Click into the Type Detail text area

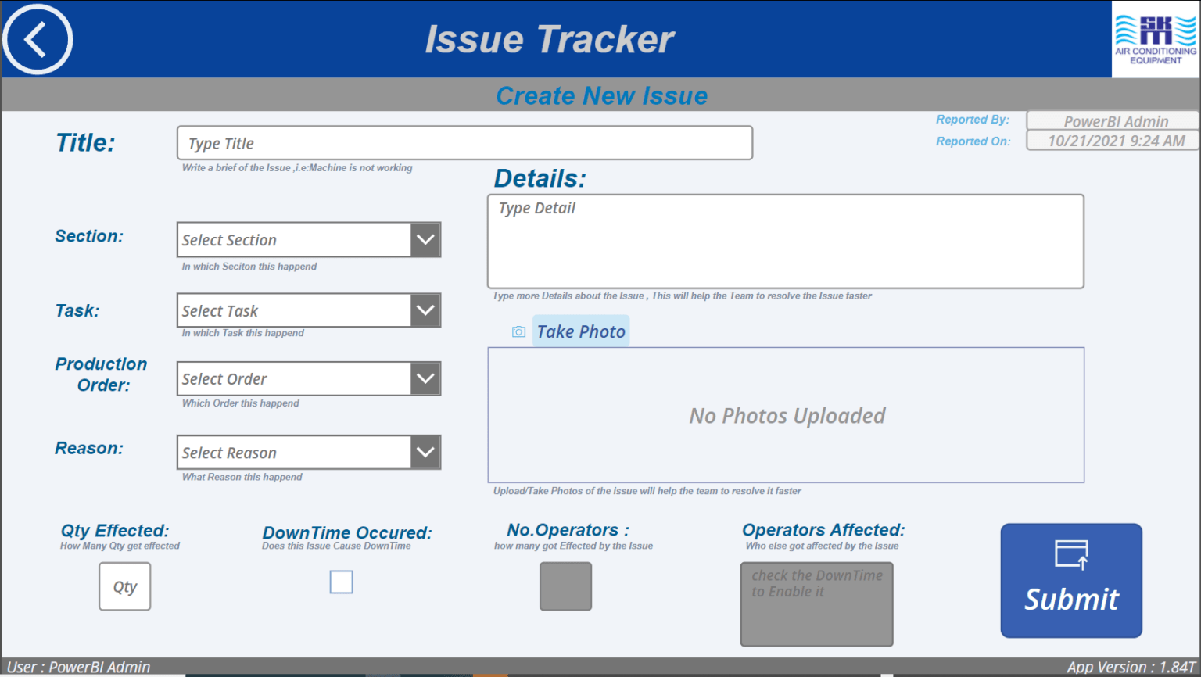[x=786, y=242]
